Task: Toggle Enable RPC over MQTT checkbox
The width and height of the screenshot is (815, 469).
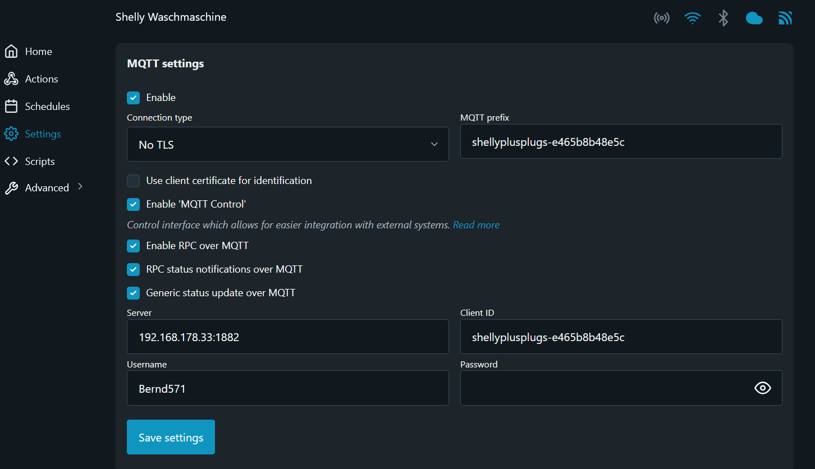Action: point(133,246)
